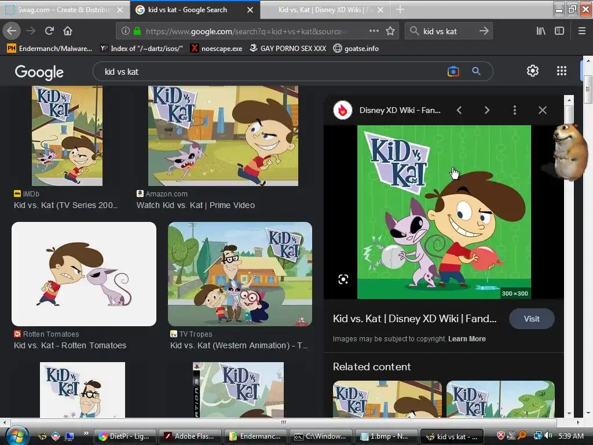Close the Google Search tab

pyautogui.click(x=250, y=10)
